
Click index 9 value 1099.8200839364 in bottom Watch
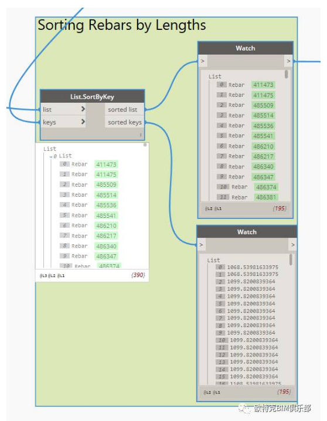pyautogui.click(x=251, y=333)
